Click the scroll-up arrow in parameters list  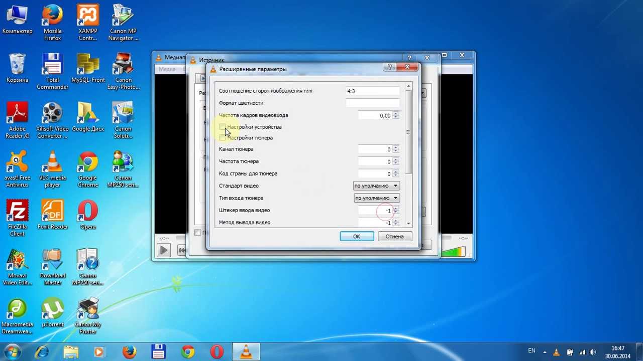pos(408,87)
